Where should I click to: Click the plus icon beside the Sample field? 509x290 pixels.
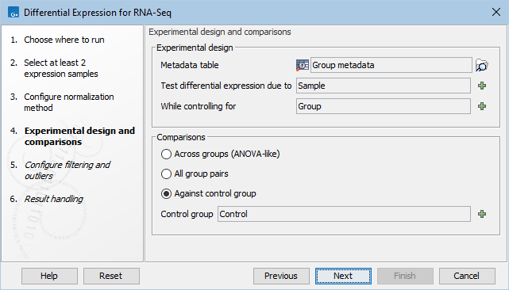(x=482, y=86)
